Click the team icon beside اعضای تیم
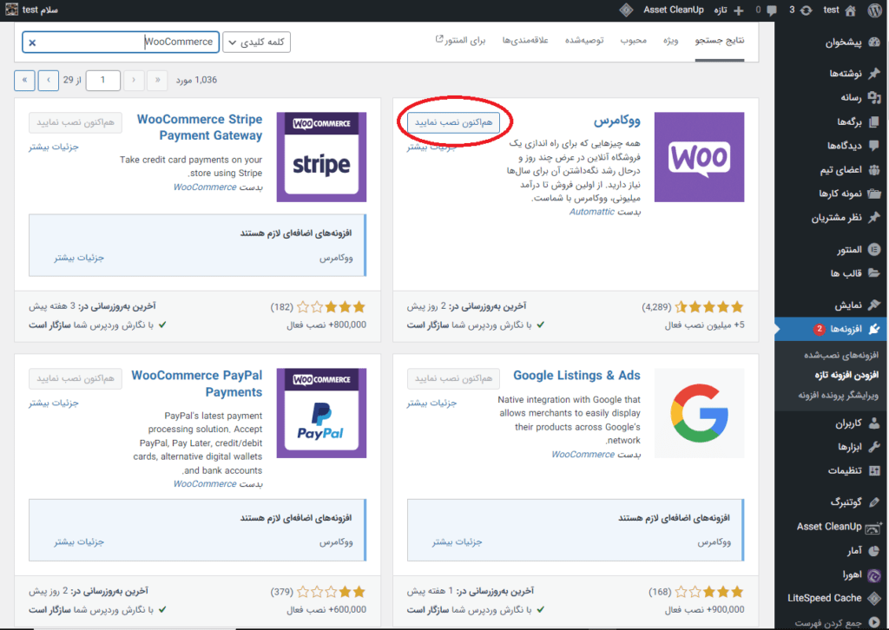 874,169
